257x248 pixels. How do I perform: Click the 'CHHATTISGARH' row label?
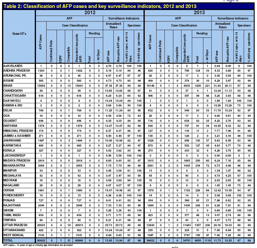(x=14, y=96)
